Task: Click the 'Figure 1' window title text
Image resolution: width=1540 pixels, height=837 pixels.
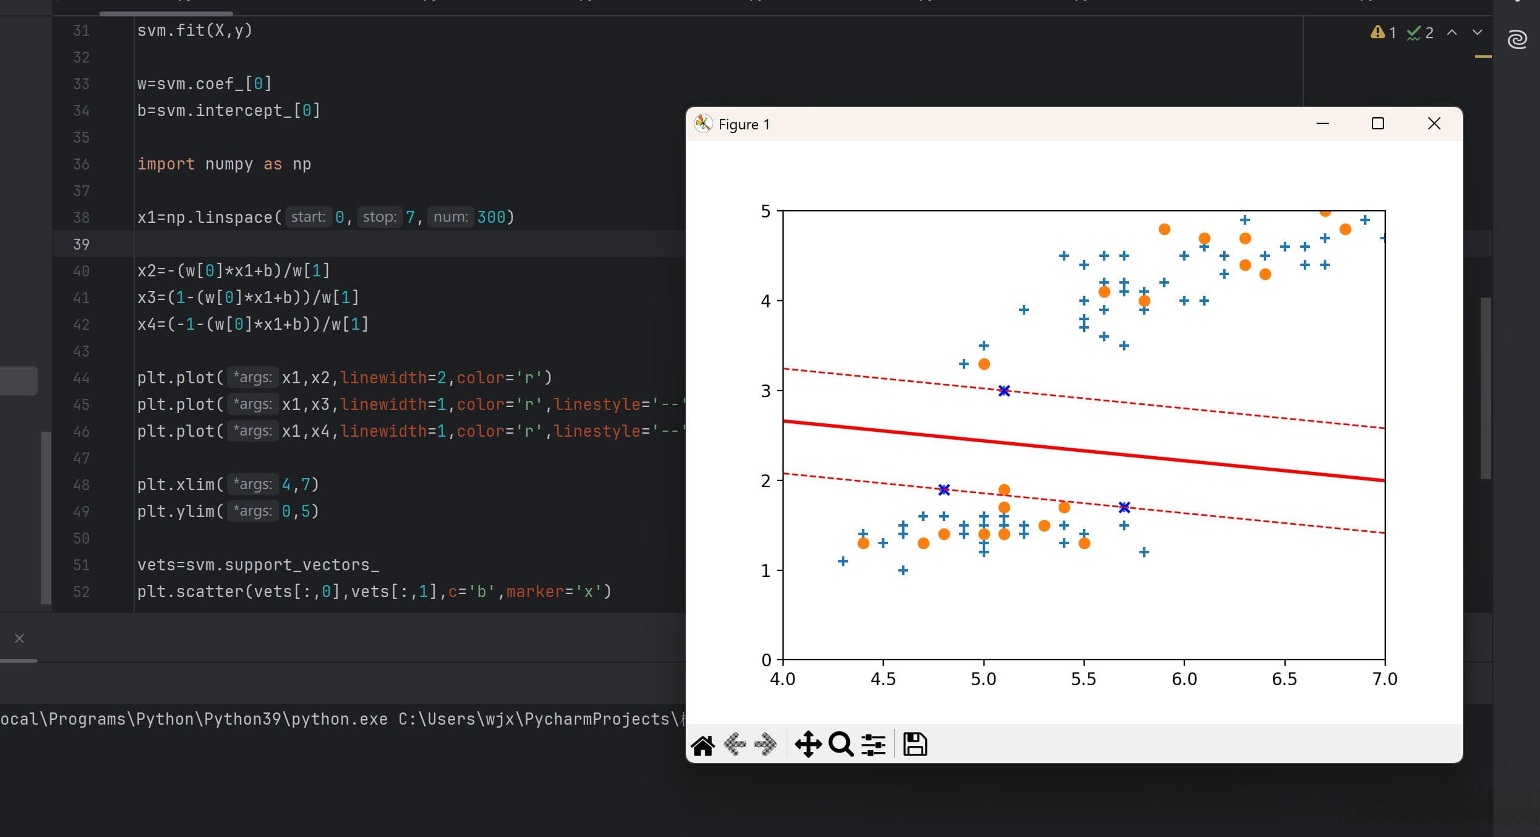Action: pyautogui.click(x=744, y=125)
